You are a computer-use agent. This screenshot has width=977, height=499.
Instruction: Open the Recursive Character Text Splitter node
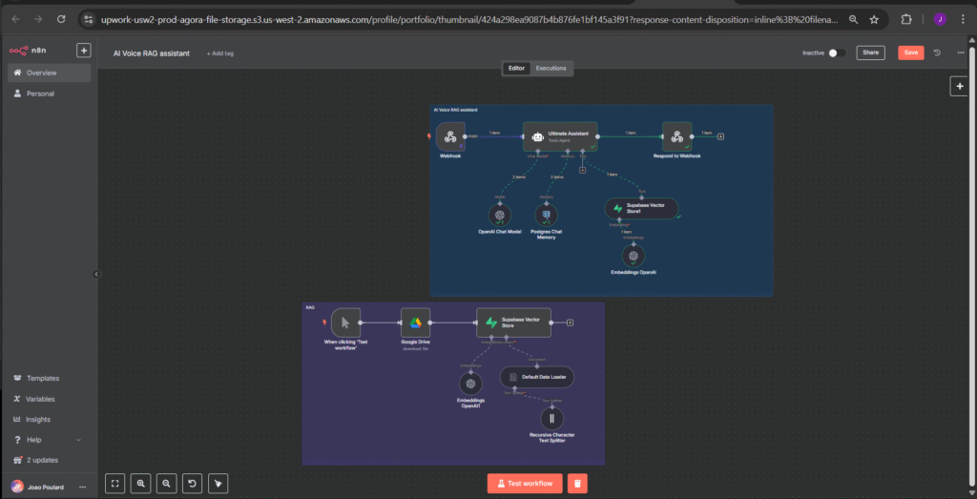[x=551, y=418]
